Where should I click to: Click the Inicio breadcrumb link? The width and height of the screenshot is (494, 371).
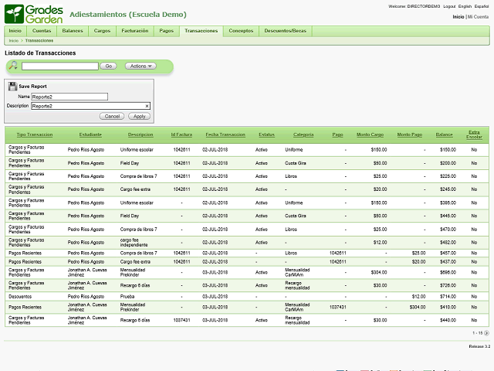point(14,40)
